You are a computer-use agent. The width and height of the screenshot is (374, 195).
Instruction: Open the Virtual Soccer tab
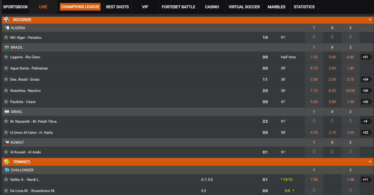point(244,7)
